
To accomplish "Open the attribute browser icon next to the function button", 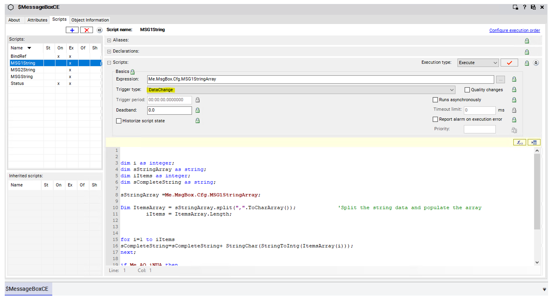I will coord(534,143).
